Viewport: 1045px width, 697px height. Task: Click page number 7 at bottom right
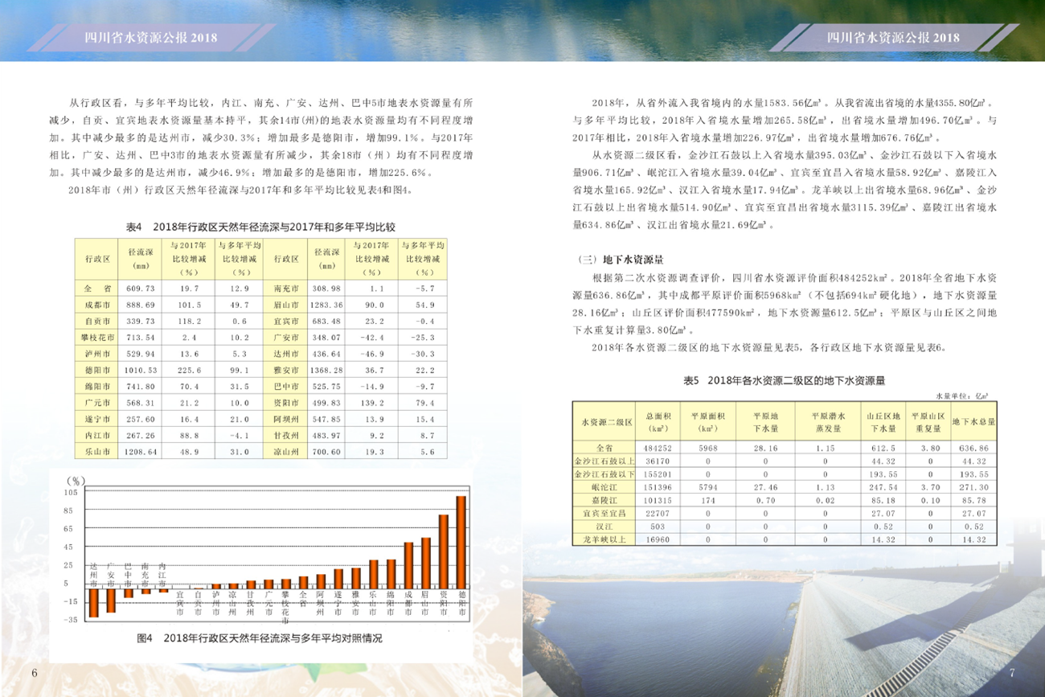(x=1011, y=672)
